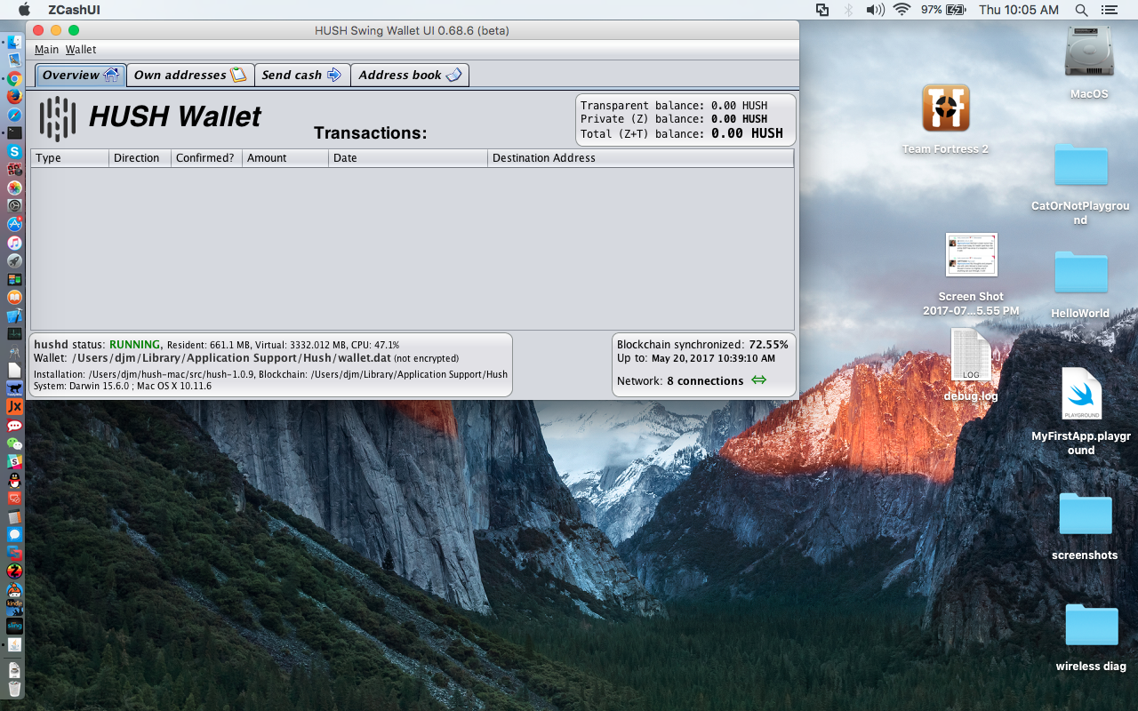
Task: Open the Trash in the Dock
Action: (x=14, y=689)
